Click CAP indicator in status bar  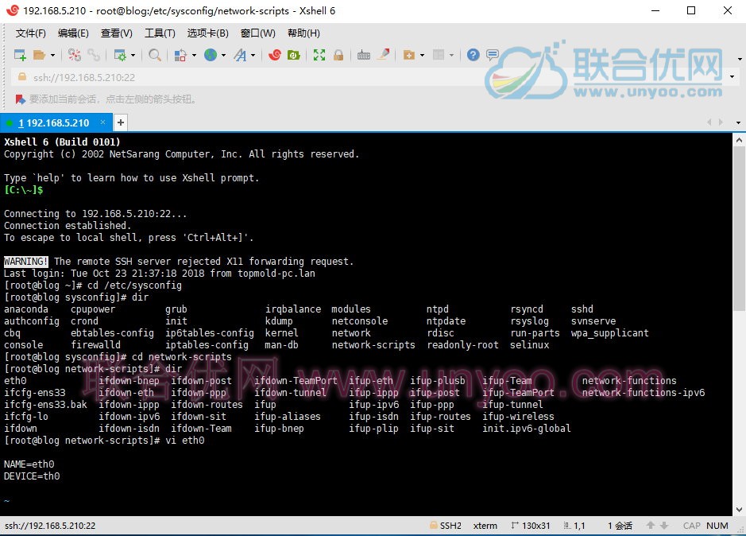692,526
